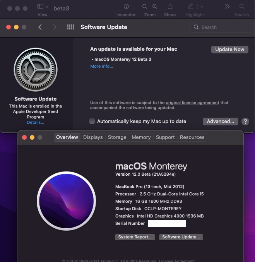Open Details… for Apple Developer Seed Program

tap(36, 122)
